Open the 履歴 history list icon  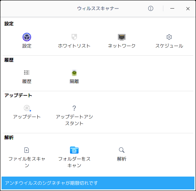click(27, 73)
